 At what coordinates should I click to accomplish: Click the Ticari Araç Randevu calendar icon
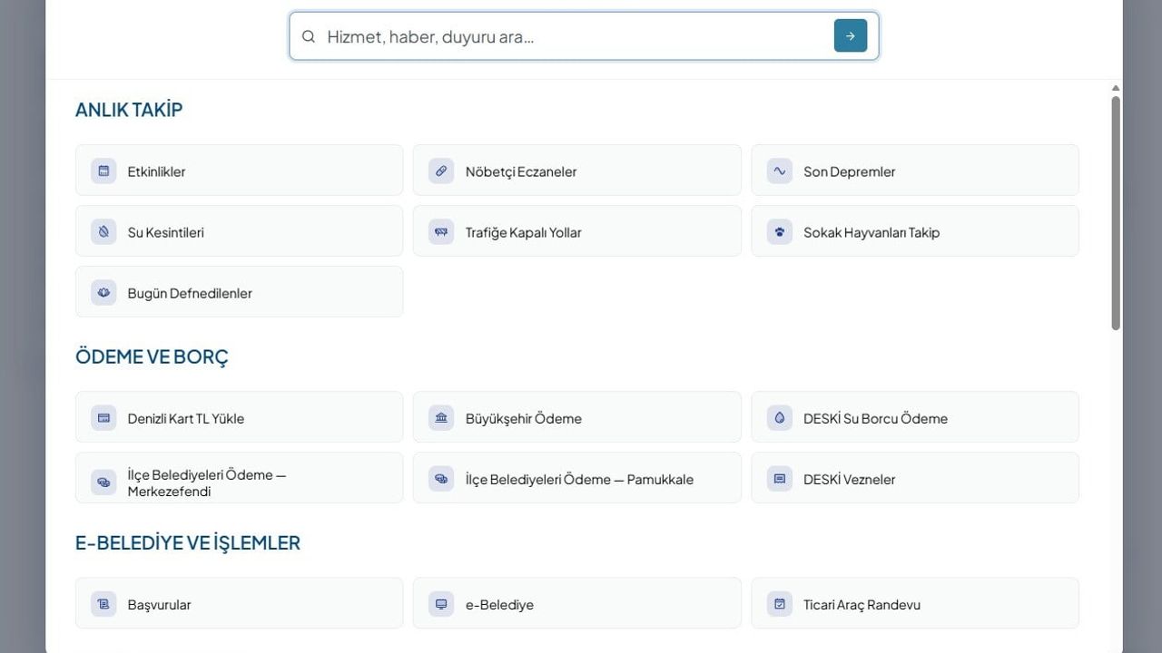coord(779,603)
